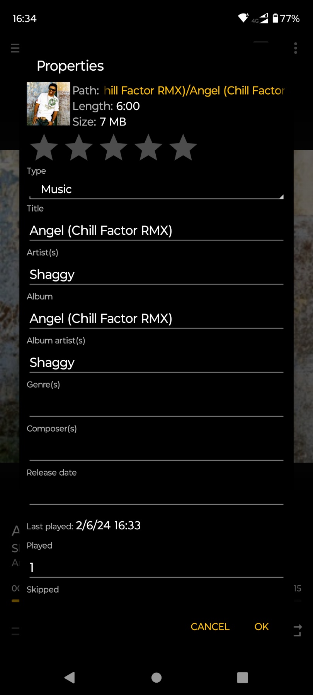313x695 pixels.
Task: Click the album art thumbnail
Action: [x=48, y=104]
